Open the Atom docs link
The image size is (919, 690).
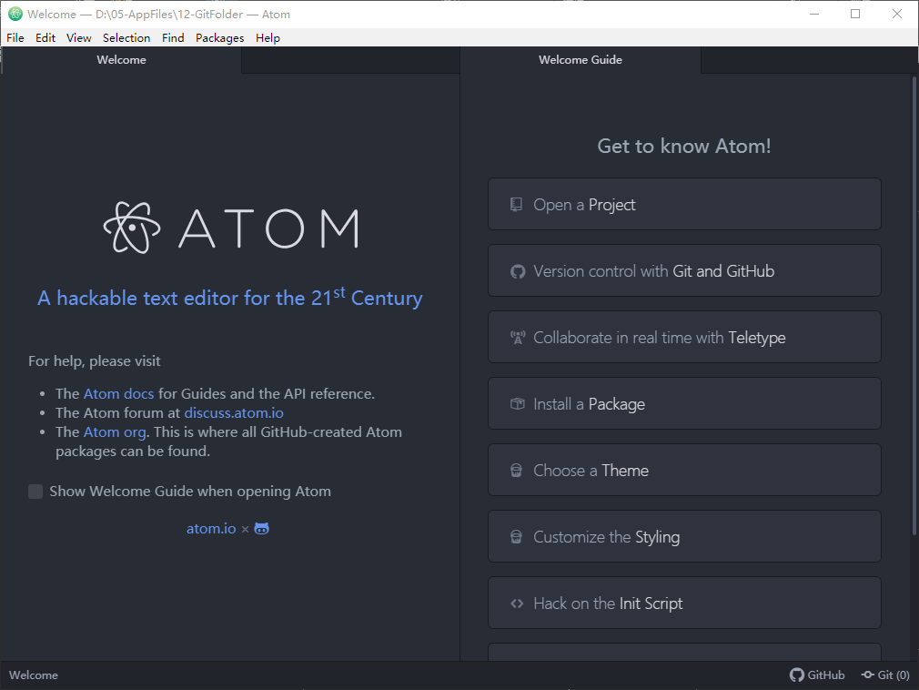[x=119, y=393]
